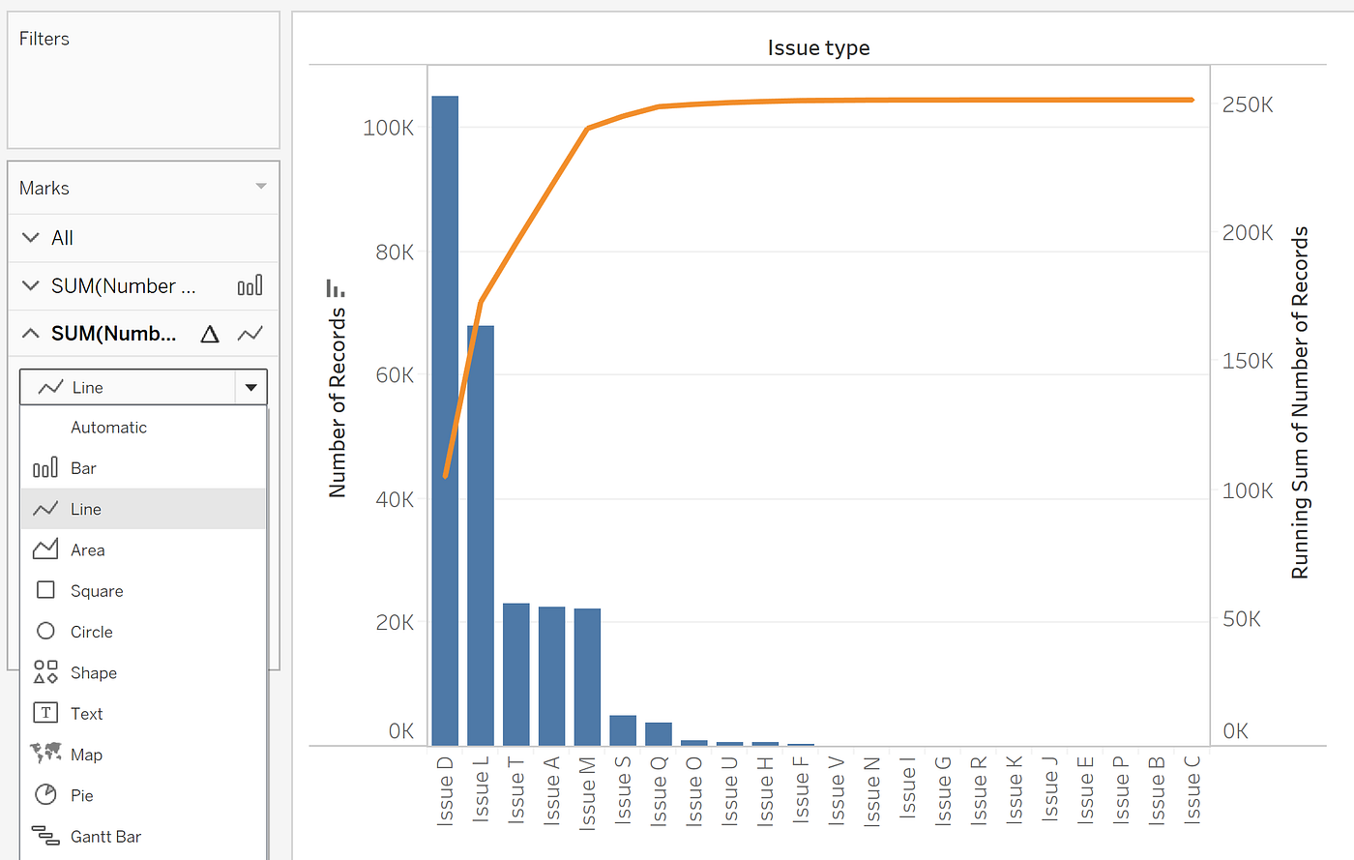Select the Gantt Bar mark icon
Screen dimensions: 1354x860
coord(44,836)
